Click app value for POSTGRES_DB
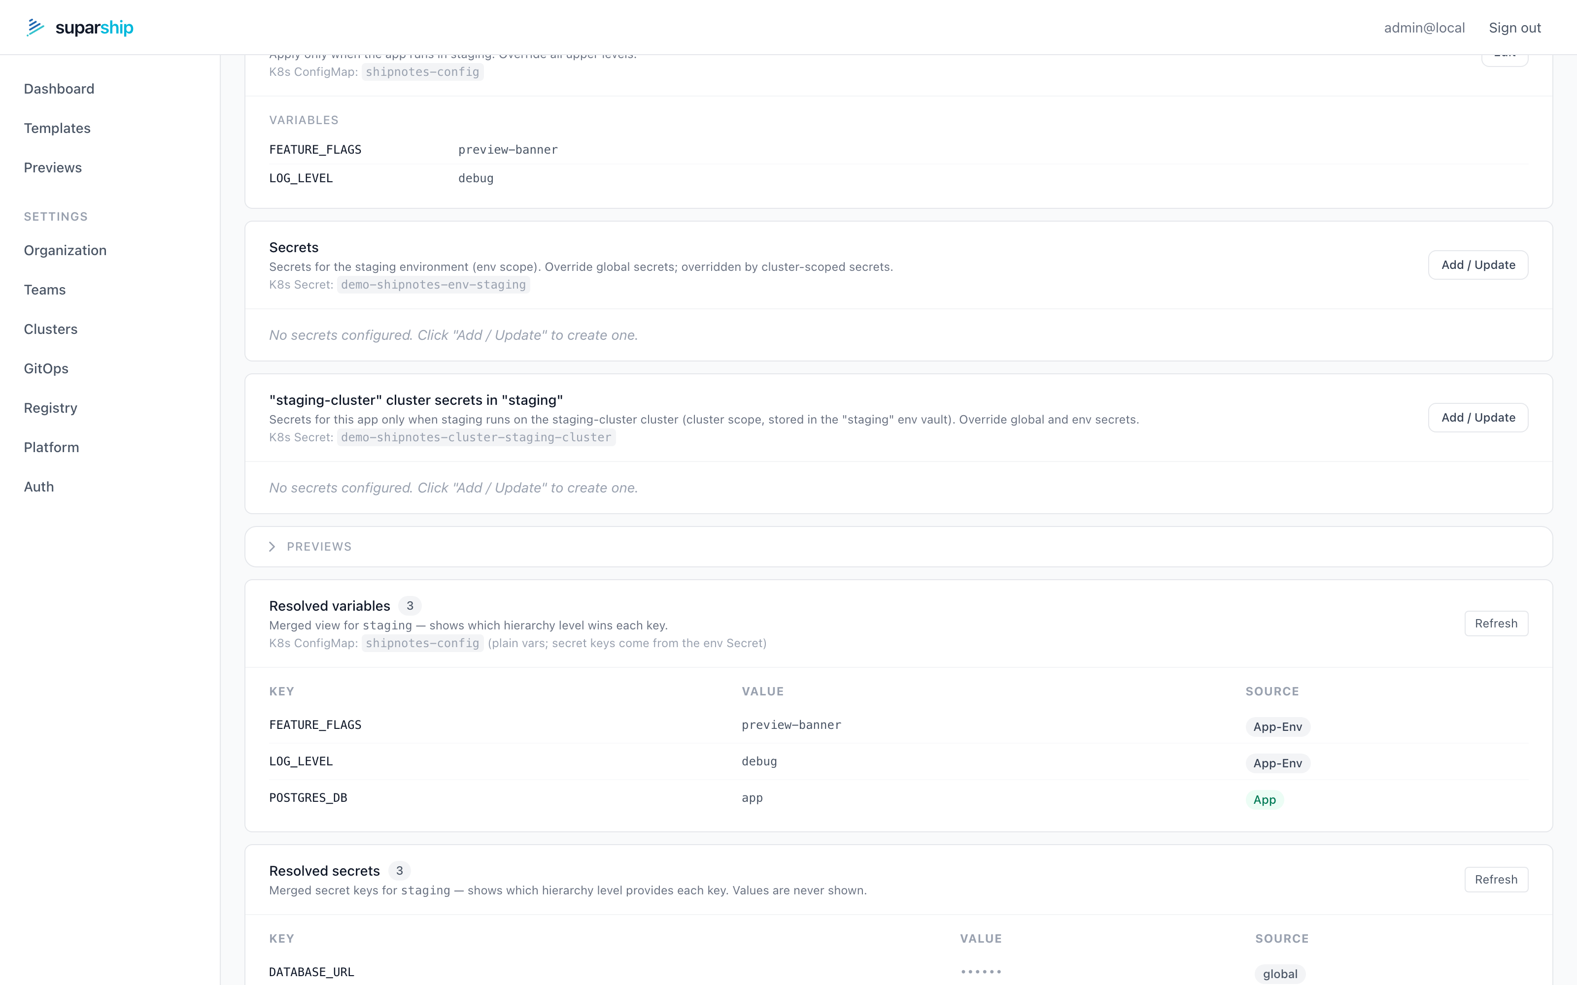The image size is (1577, 985). point(752,798)
